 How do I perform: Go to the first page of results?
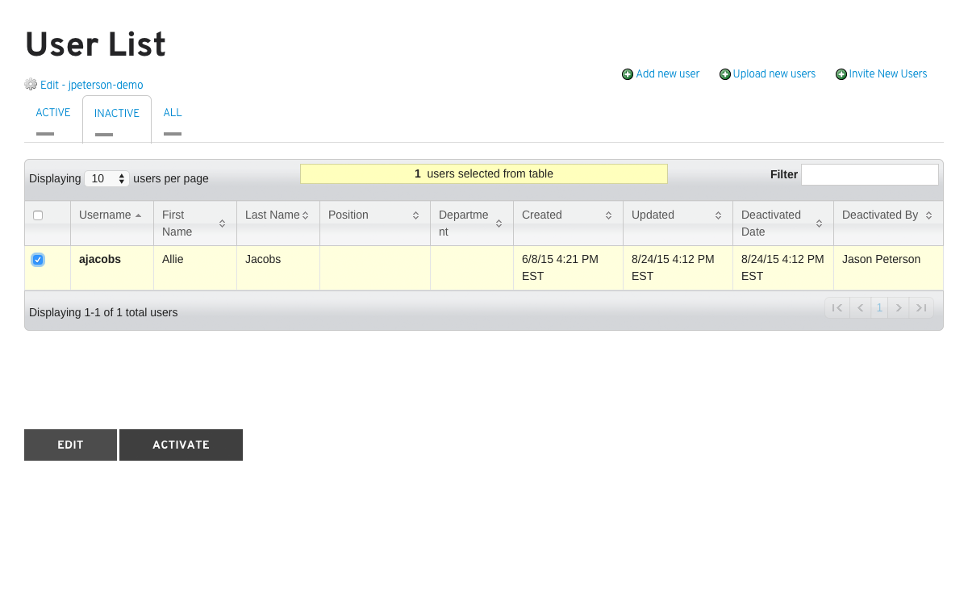[x=837, y=307]
